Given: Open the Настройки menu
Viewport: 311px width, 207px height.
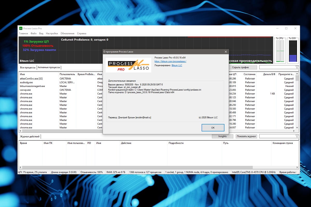Looking at the screenshot, I should point(52,33).
